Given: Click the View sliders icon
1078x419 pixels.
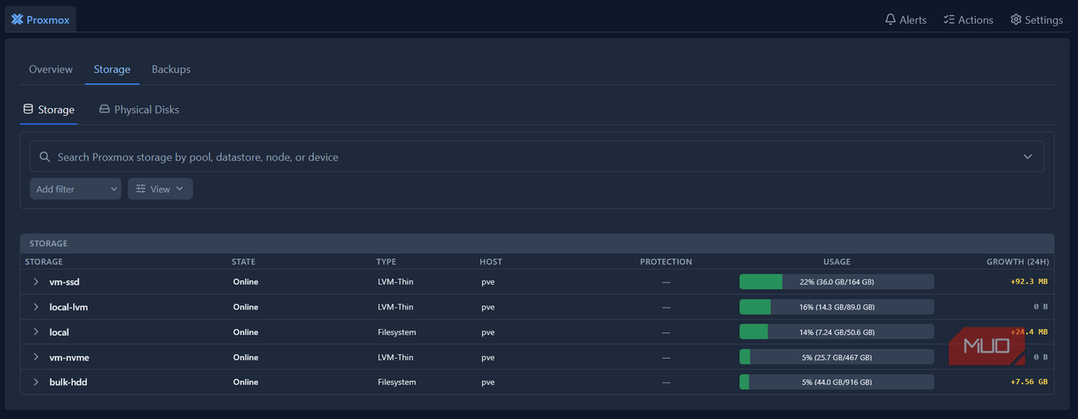Looking at the screenshot, I should pos(141,189).
